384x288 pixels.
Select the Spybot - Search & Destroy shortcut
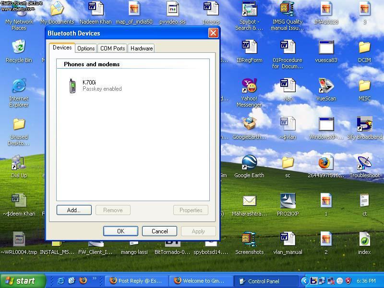pos(249,9)
